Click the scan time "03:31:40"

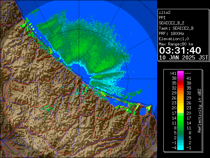[x=180, y=50]
